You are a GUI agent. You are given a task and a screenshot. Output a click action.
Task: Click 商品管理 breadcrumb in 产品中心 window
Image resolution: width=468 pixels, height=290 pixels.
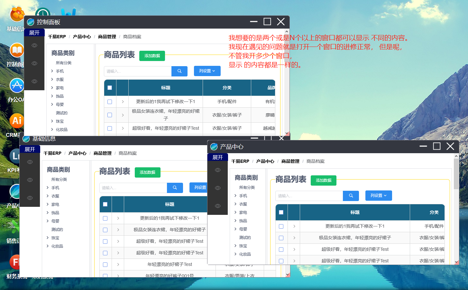290,162
